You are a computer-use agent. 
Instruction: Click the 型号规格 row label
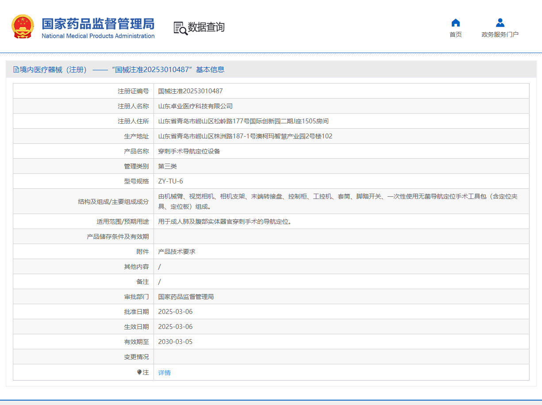click(x=136, y=181)
